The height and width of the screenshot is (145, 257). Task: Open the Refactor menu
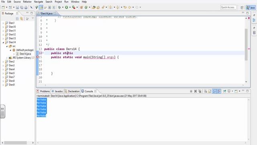pos(27,2)
